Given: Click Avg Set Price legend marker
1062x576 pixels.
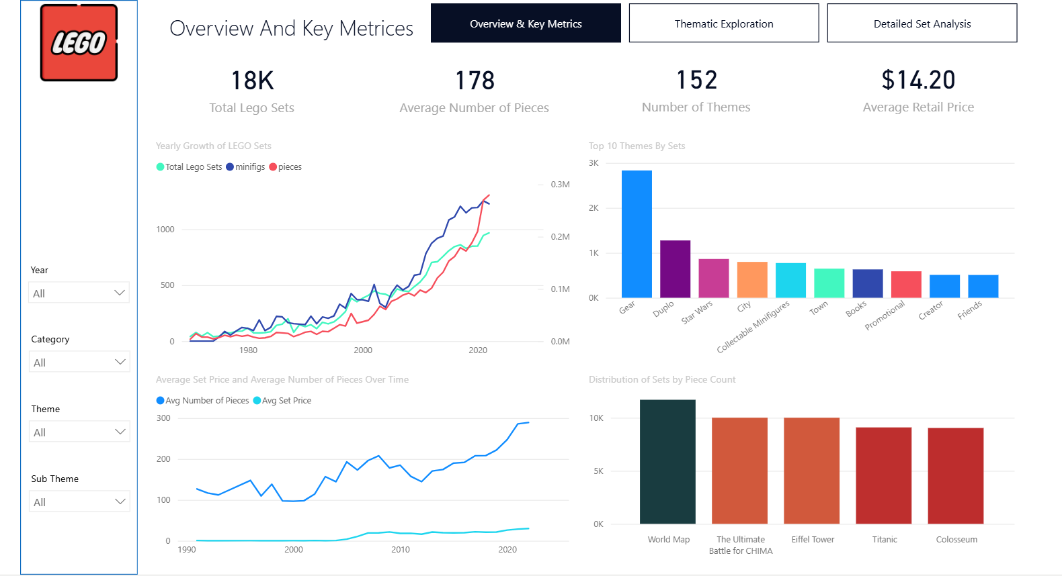Looking at the screenshot, I should point(257,401).
